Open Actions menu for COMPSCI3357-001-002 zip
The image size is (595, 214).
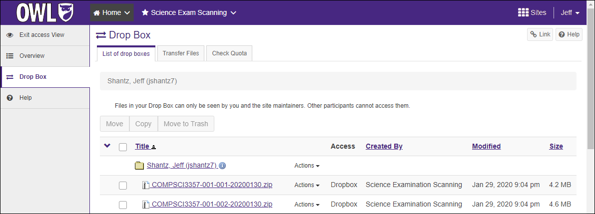(307, 204)
